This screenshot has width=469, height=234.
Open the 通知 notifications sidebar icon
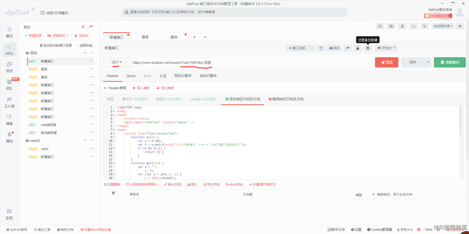9,137
